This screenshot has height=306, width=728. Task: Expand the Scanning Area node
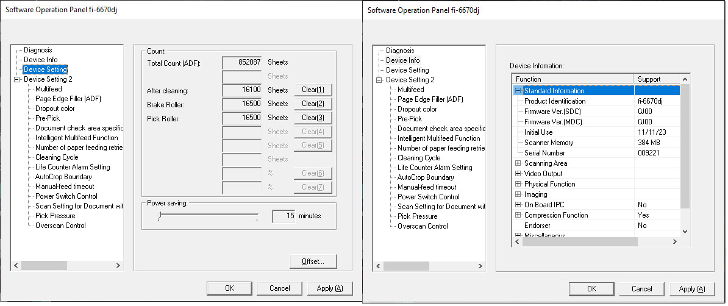tap(518, 163)
